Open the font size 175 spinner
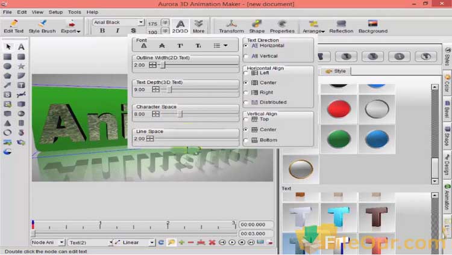This screenshot has width=452, height=255. coord(165,23)
